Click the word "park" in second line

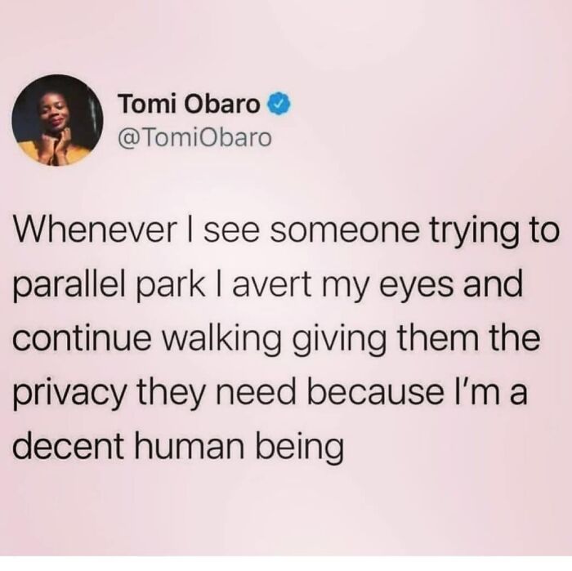[173, 287]
